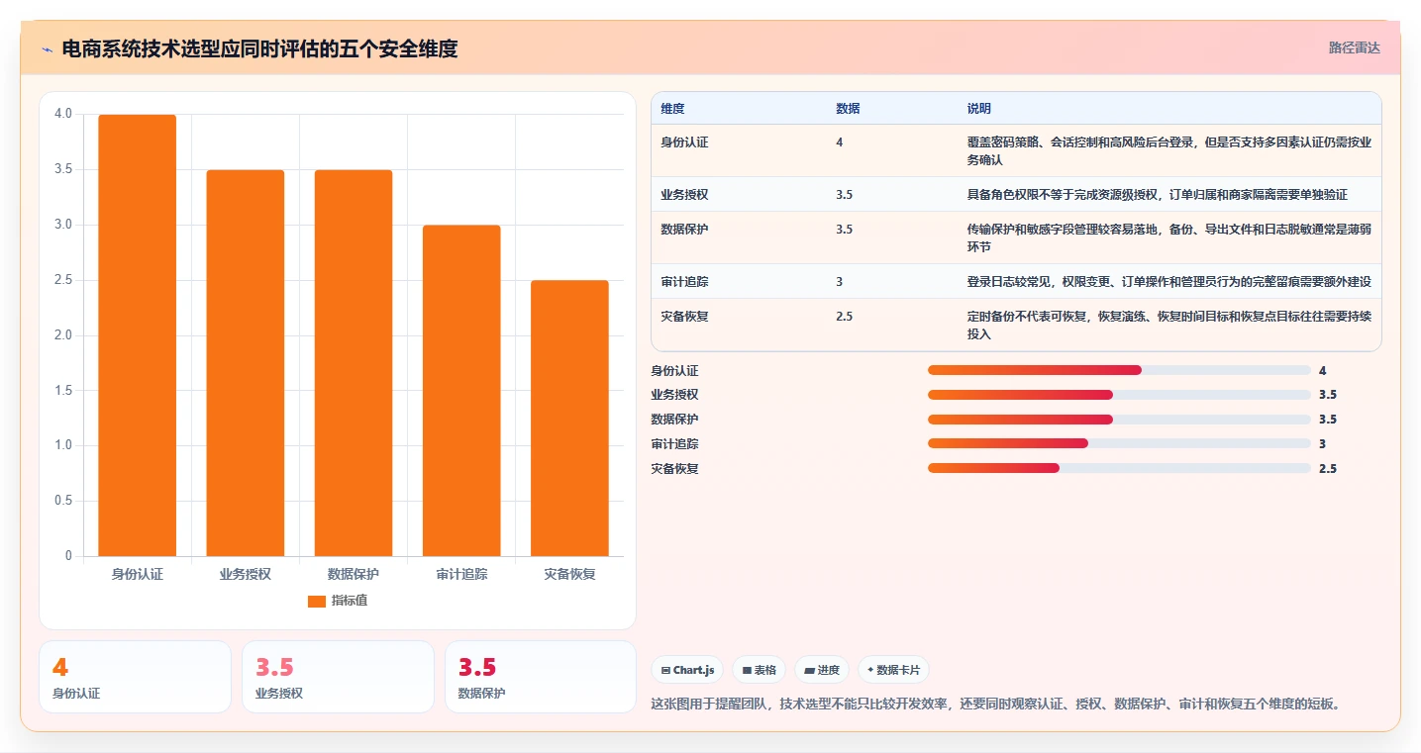The height and width of the screenshot is (753, 1421).
Task: Click the 2.5 value beside 灾备恢复 progress
Action: click(1328, 468)
